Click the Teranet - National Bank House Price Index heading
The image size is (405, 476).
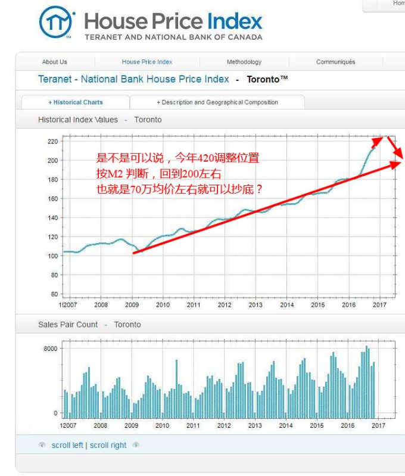click(x=133, y=79)
